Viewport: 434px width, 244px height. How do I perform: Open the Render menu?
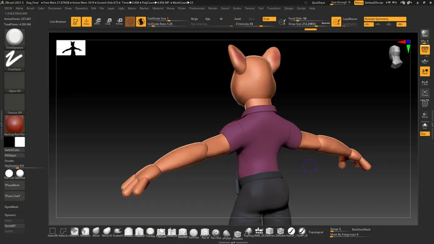point(213,8)
